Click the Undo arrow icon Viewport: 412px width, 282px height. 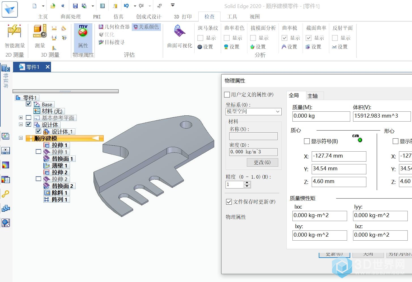point(126,6)
